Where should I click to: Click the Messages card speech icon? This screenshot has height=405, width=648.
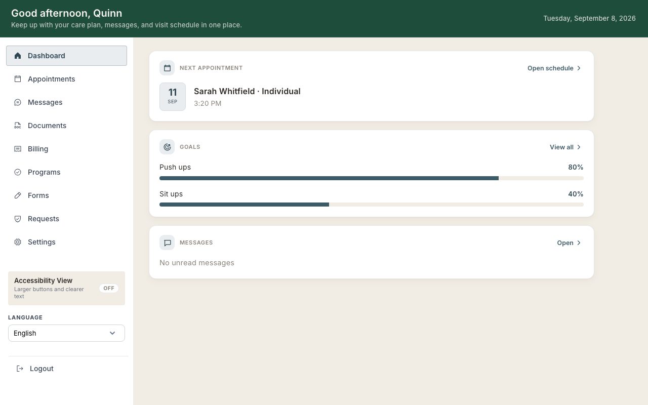(167, 242)
